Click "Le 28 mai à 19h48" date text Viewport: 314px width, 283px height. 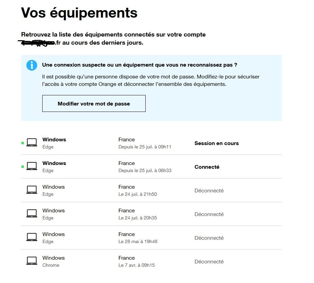pos(138,242)
